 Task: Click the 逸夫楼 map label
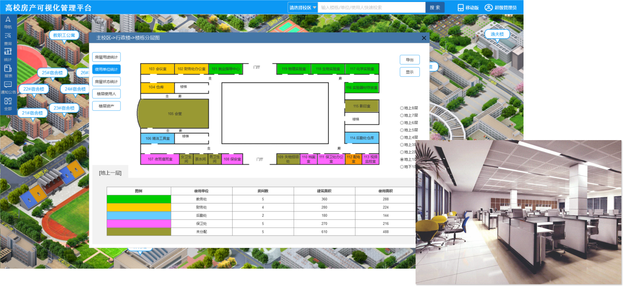point(497,34)
